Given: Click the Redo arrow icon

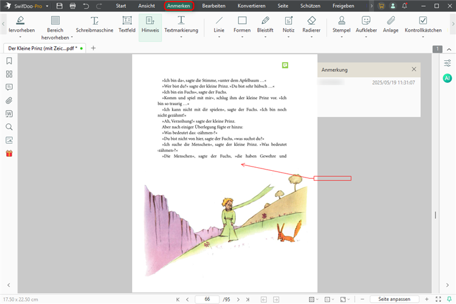Looking at the screenshot, I should (99, 6).
